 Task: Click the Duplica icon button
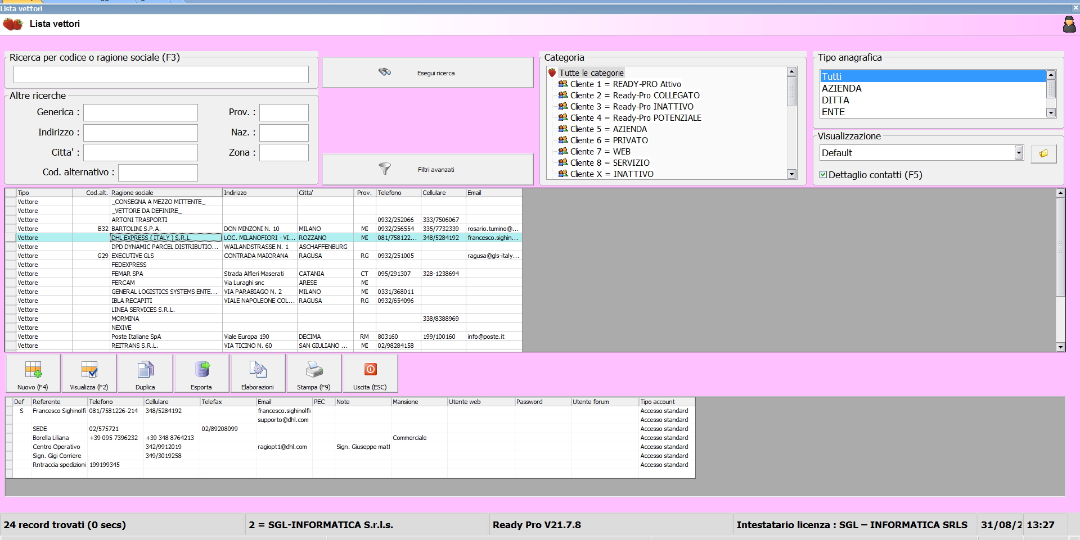[146, 373]
